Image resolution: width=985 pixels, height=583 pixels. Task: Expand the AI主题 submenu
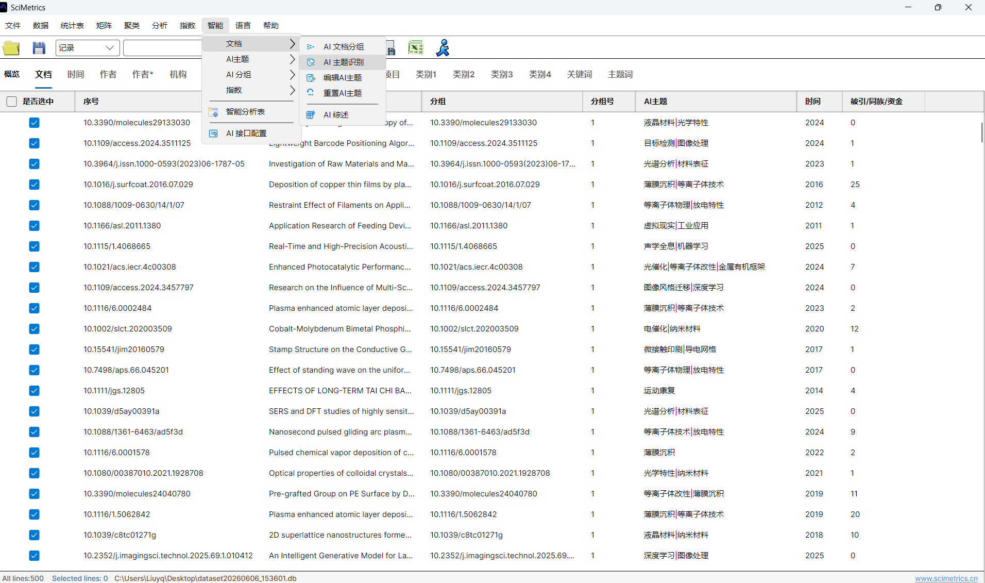click(251, 59)
